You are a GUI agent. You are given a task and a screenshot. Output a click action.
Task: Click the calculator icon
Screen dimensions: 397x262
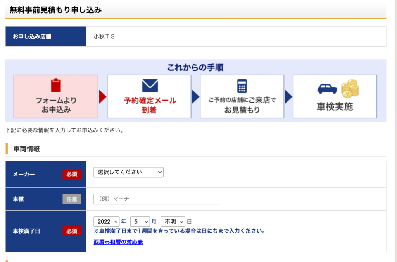[x=242, y=86]
